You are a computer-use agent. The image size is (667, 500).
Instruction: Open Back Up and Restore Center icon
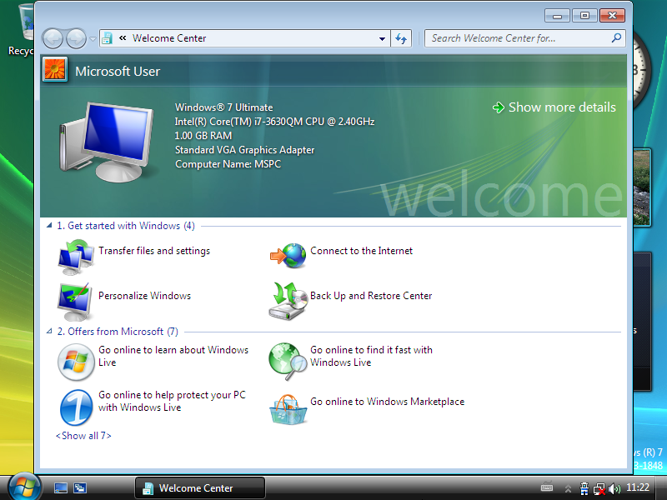[x=288, y=301]
